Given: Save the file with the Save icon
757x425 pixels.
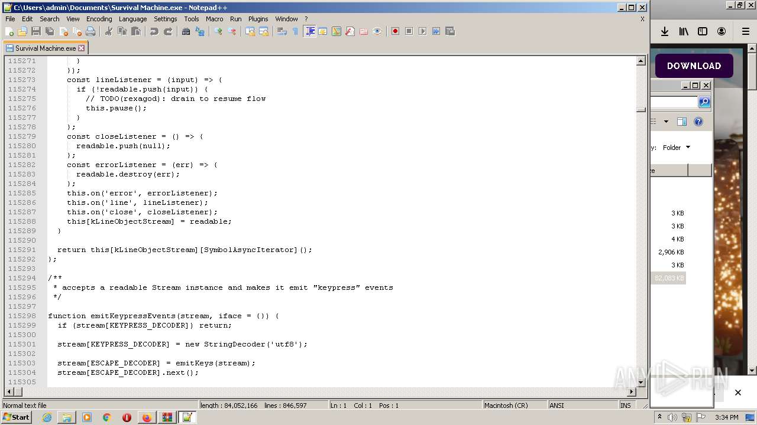Looking at the screenshot, I should coord(36,31).
